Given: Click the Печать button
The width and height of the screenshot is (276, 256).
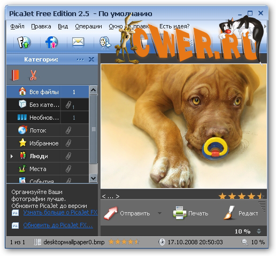Looking at the screenshot, I should pos(190,213).
